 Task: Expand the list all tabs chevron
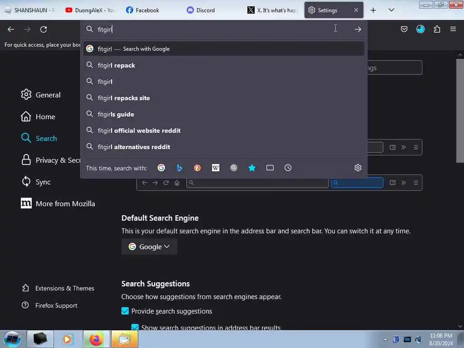click(391, 10)
